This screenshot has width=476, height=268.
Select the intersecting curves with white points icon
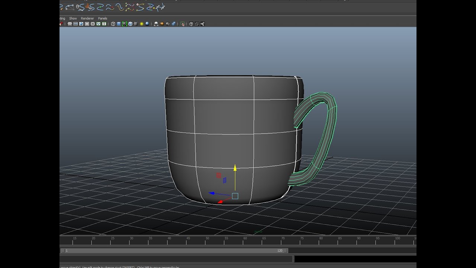[160, 7]
